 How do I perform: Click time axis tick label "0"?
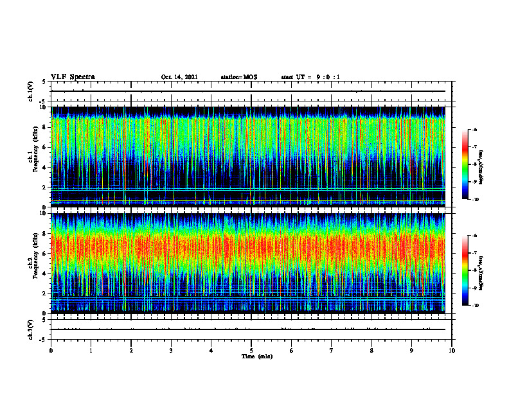[x=51, y=351]
